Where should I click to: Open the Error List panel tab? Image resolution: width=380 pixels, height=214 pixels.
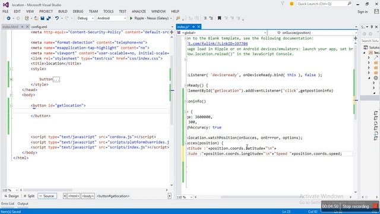(x=8, y=203)
